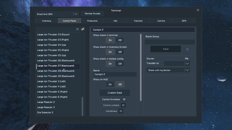This screenshot has width=232, height=130.
Task: Select Large Reactor 2 in list
Action: click(46, 102)
